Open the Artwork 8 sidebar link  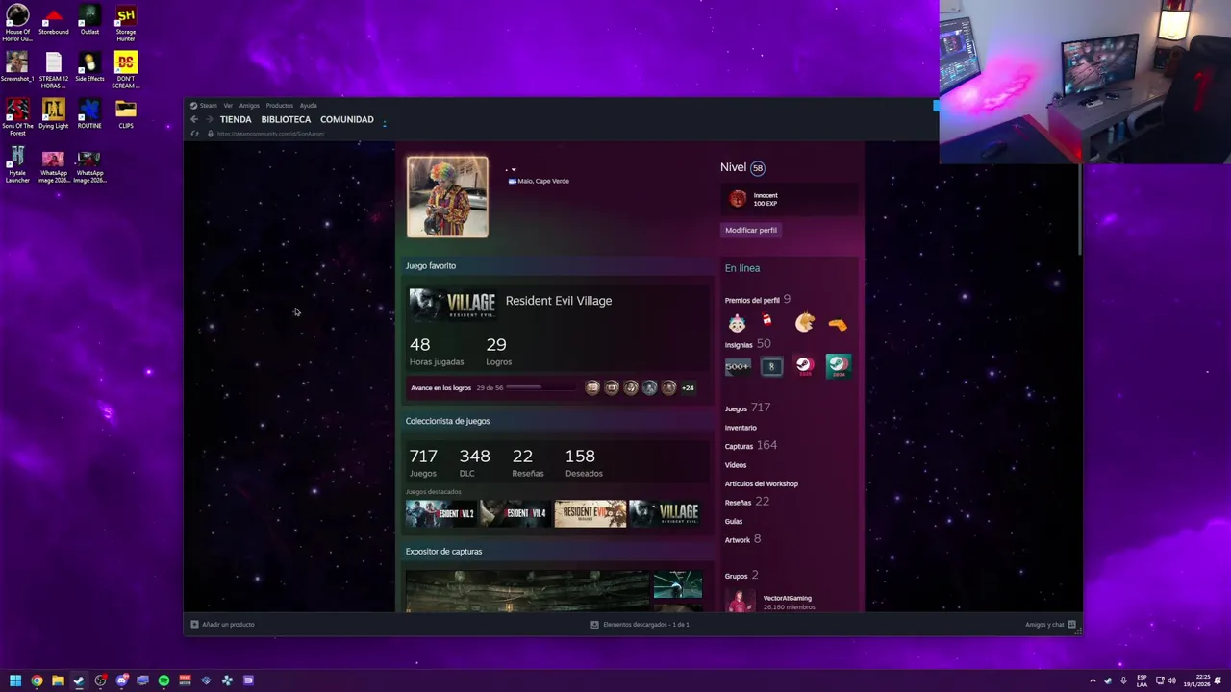[x=743, y=540]
